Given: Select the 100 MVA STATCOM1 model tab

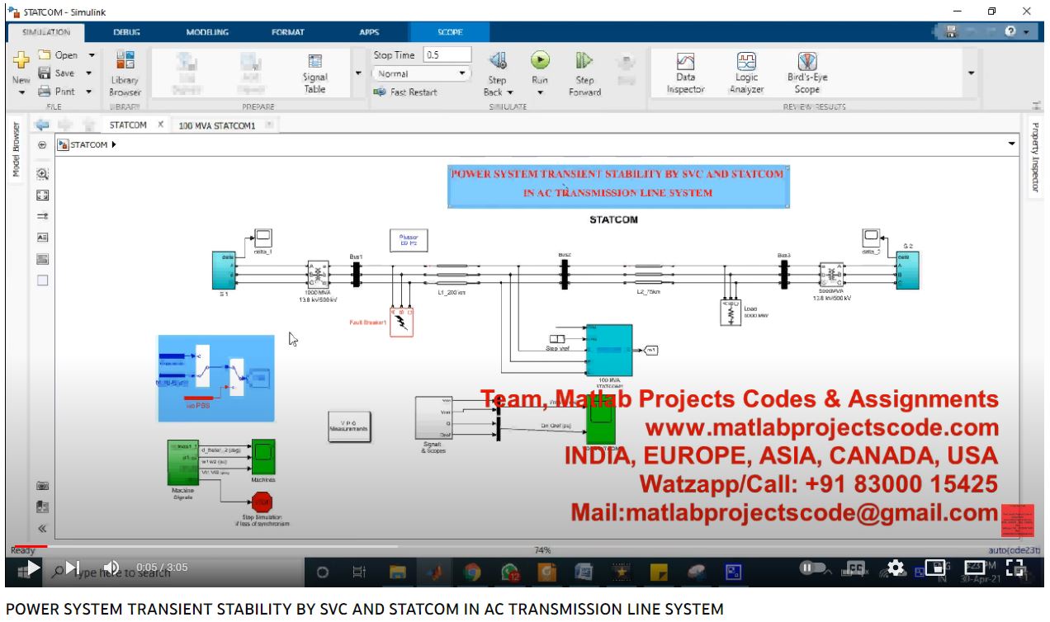Looking at the screenshot, I should tap(217, 125).
